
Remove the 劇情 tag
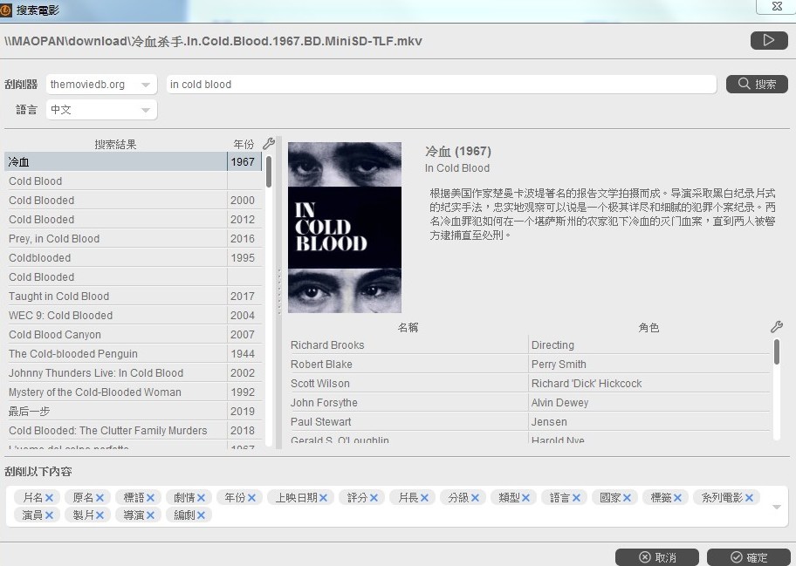click(x=201, y=498)
